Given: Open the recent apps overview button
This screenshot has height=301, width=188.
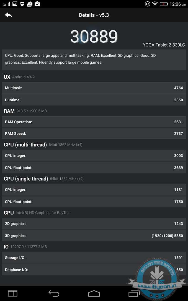Looking at the screenshot, I should [134, 293].
